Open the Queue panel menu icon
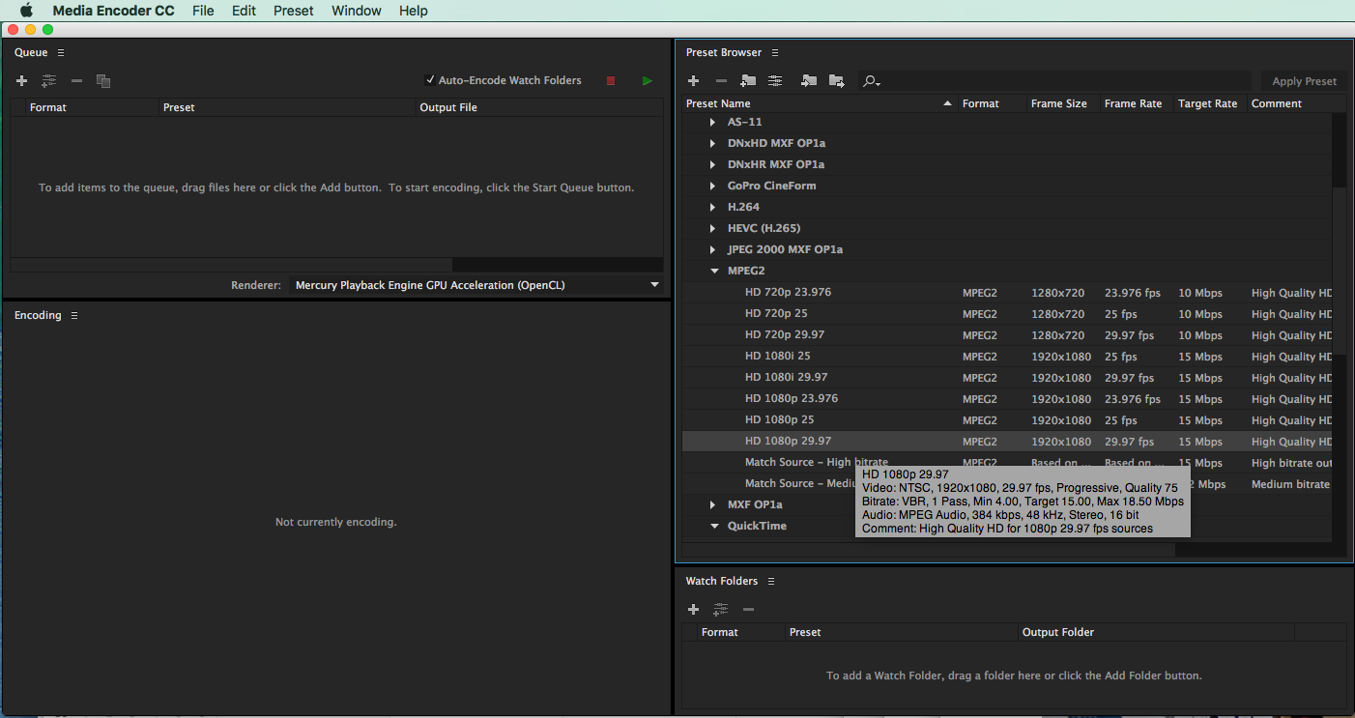Screen dimensions: 1355x718 [x=61, y=52]
